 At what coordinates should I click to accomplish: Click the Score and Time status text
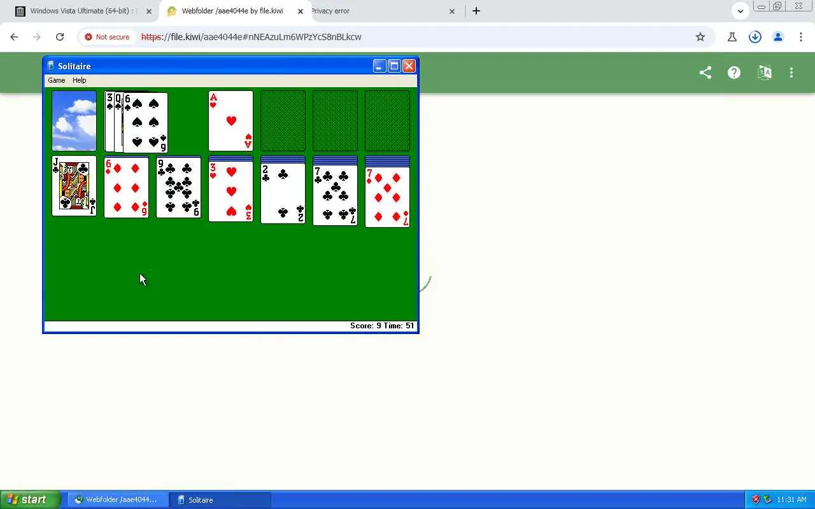[382, 326]
